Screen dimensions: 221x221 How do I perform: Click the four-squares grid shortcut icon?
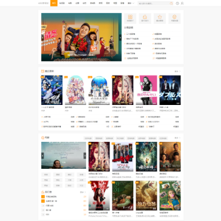pyautogui.click(x=130, y=17)
